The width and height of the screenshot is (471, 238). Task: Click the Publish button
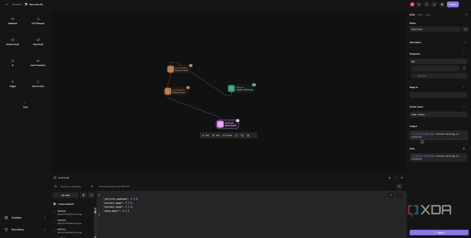point(453,4)
